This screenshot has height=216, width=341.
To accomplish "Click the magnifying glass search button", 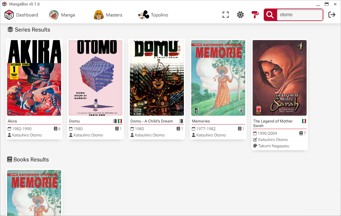I will (x=270, y=15).
